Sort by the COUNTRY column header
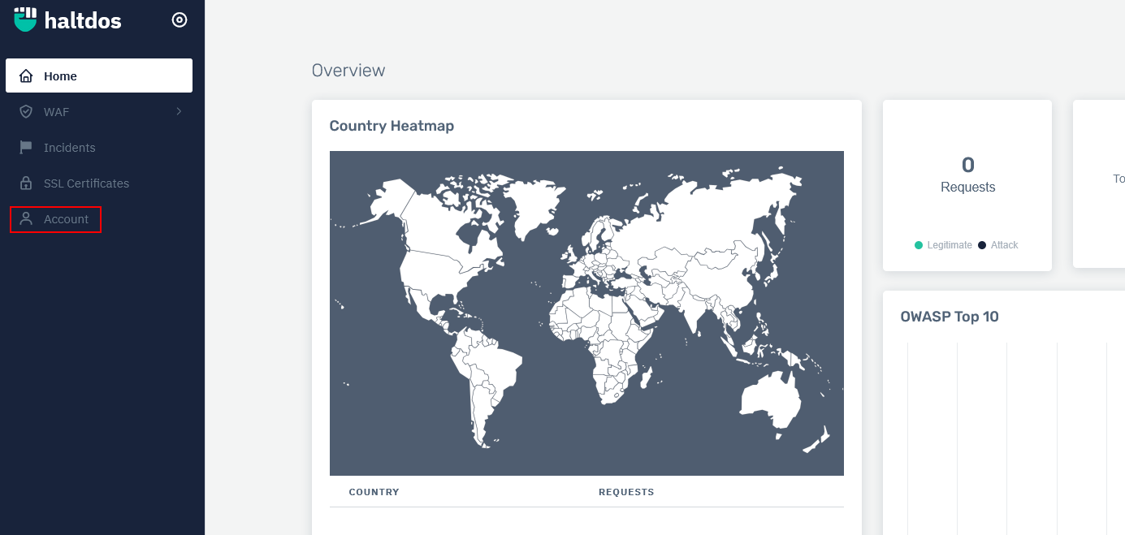Image resolution: width=1125 pixels, height=535 pixels. coord(374,492)
